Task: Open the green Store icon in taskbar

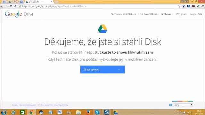Action: 22,112
